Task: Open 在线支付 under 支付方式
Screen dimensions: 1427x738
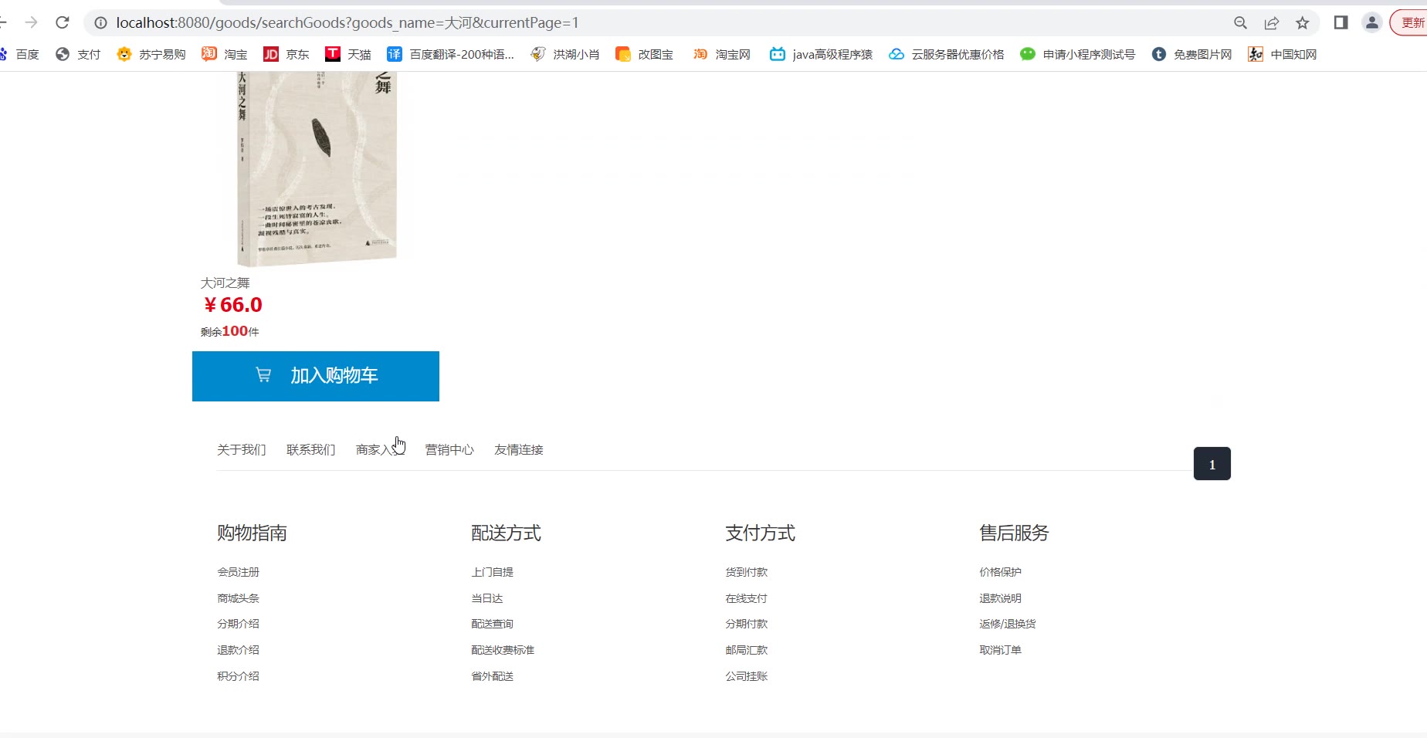Action: [747, 598]
